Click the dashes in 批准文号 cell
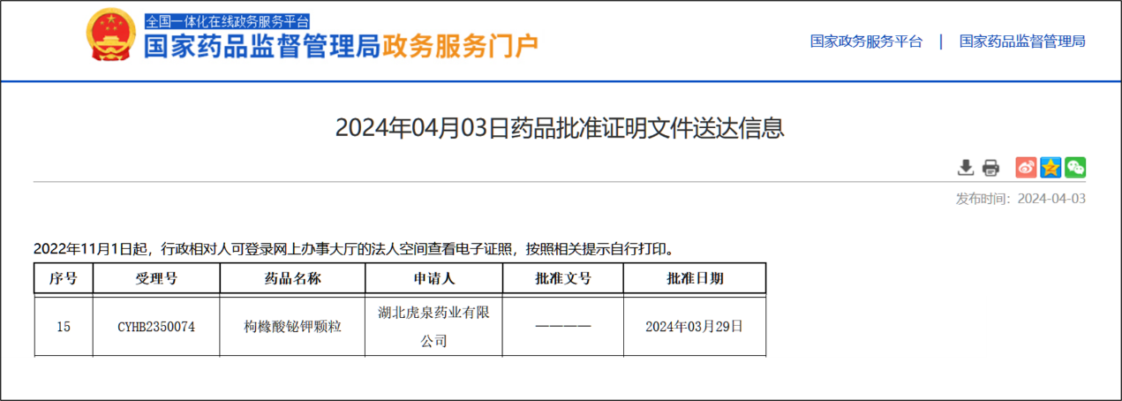 pos(563,327)
